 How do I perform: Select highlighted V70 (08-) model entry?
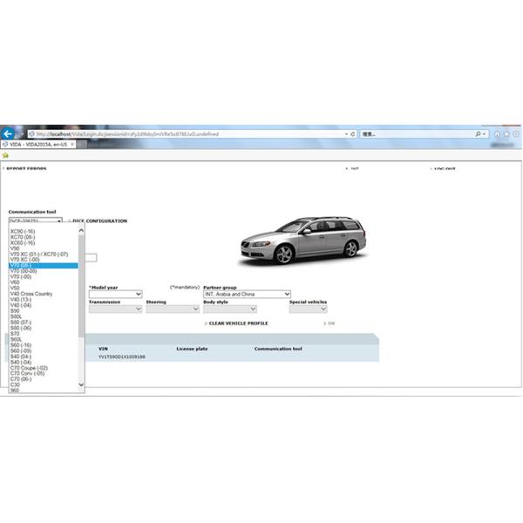(x=44, y=266)
